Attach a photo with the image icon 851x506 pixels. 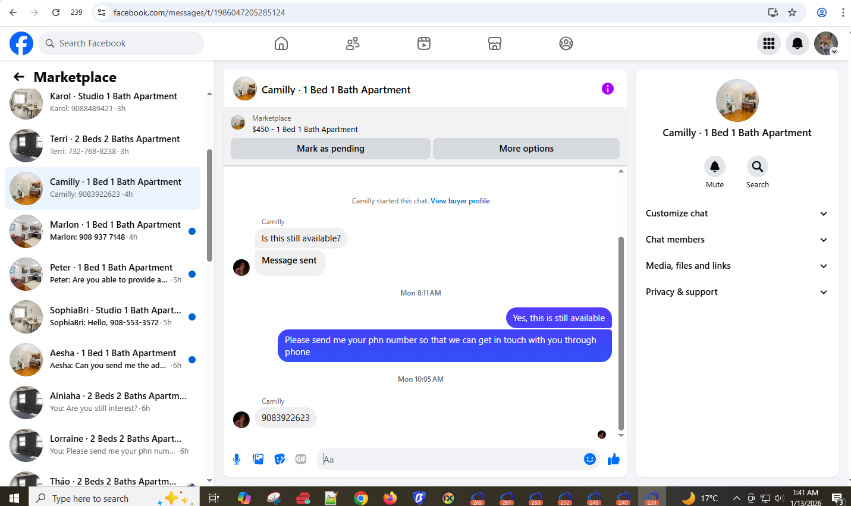(x=258, y=459)
